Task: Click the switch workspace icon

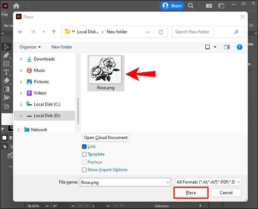Action: pyautogui.click(x=221, y=6)
